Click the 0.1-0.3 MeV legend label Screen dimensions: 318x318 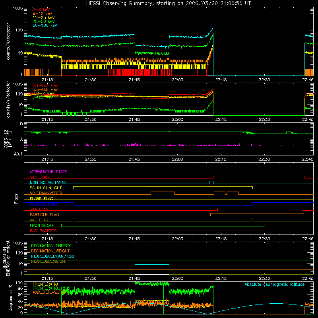[x=45, y=85]
